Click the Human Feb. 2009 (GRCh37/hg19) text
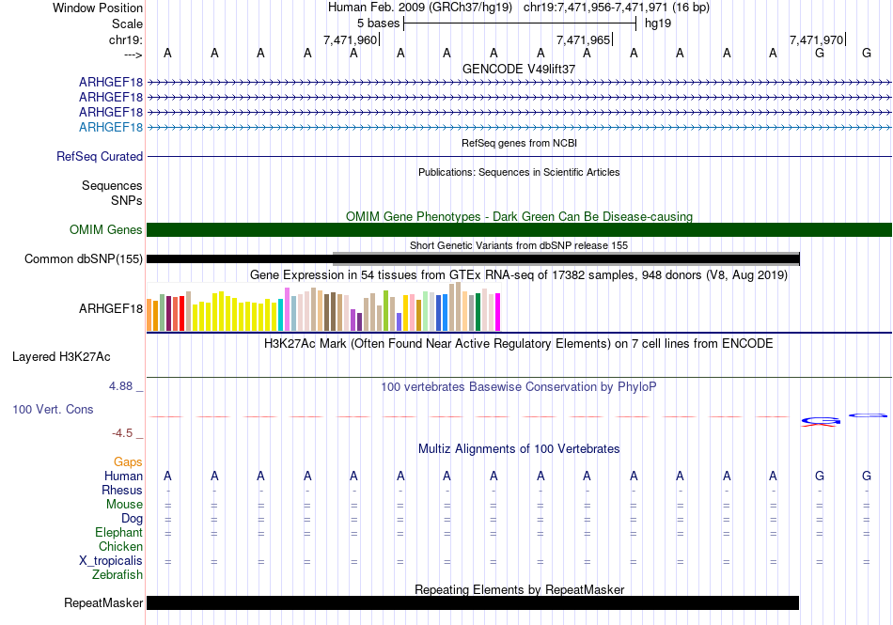 click(x=420, y=8)
